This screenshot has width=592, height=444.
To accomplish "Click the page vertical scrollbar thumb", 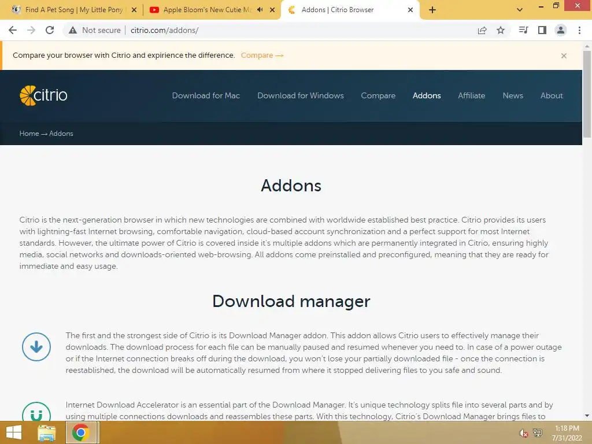I will click(x=587, y=94).
